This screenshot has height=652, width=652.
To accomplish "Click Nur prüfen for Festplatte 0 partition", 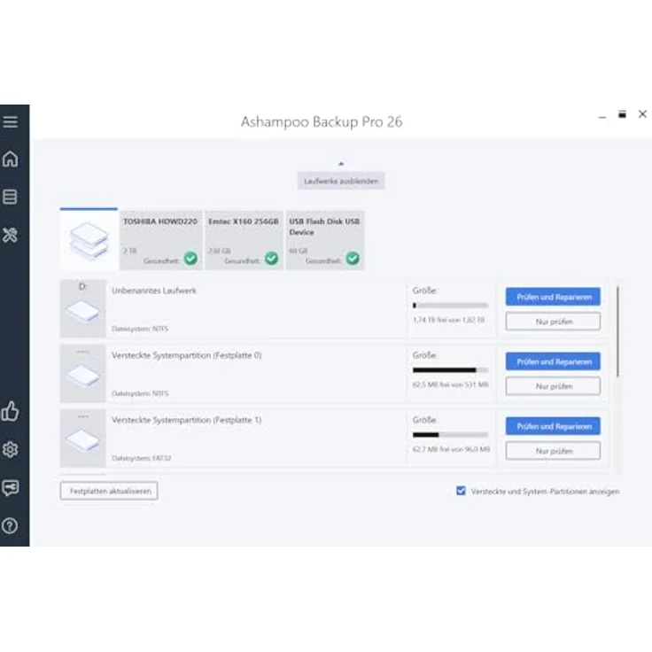I will pyautogui.click(x=553, y=386).
